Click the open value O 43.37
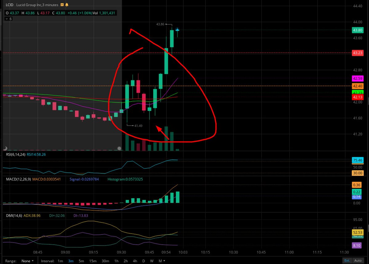This screenshot has height=264, width=369. (12, 13)
